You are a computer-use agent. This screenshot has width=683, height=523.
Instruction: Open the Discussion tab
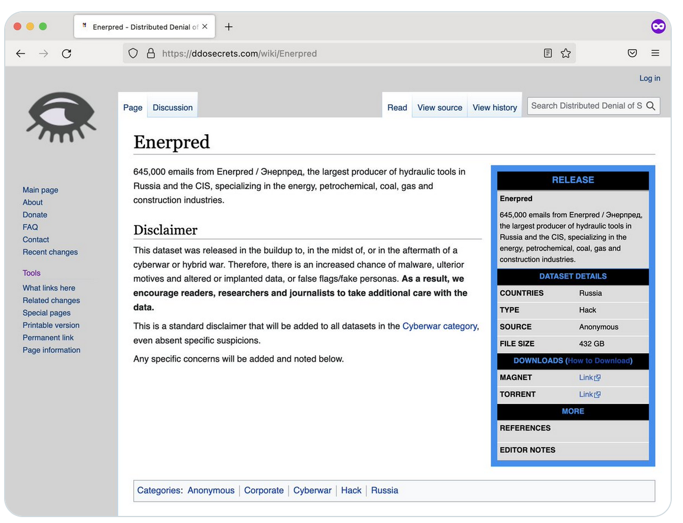coord(172,107)
